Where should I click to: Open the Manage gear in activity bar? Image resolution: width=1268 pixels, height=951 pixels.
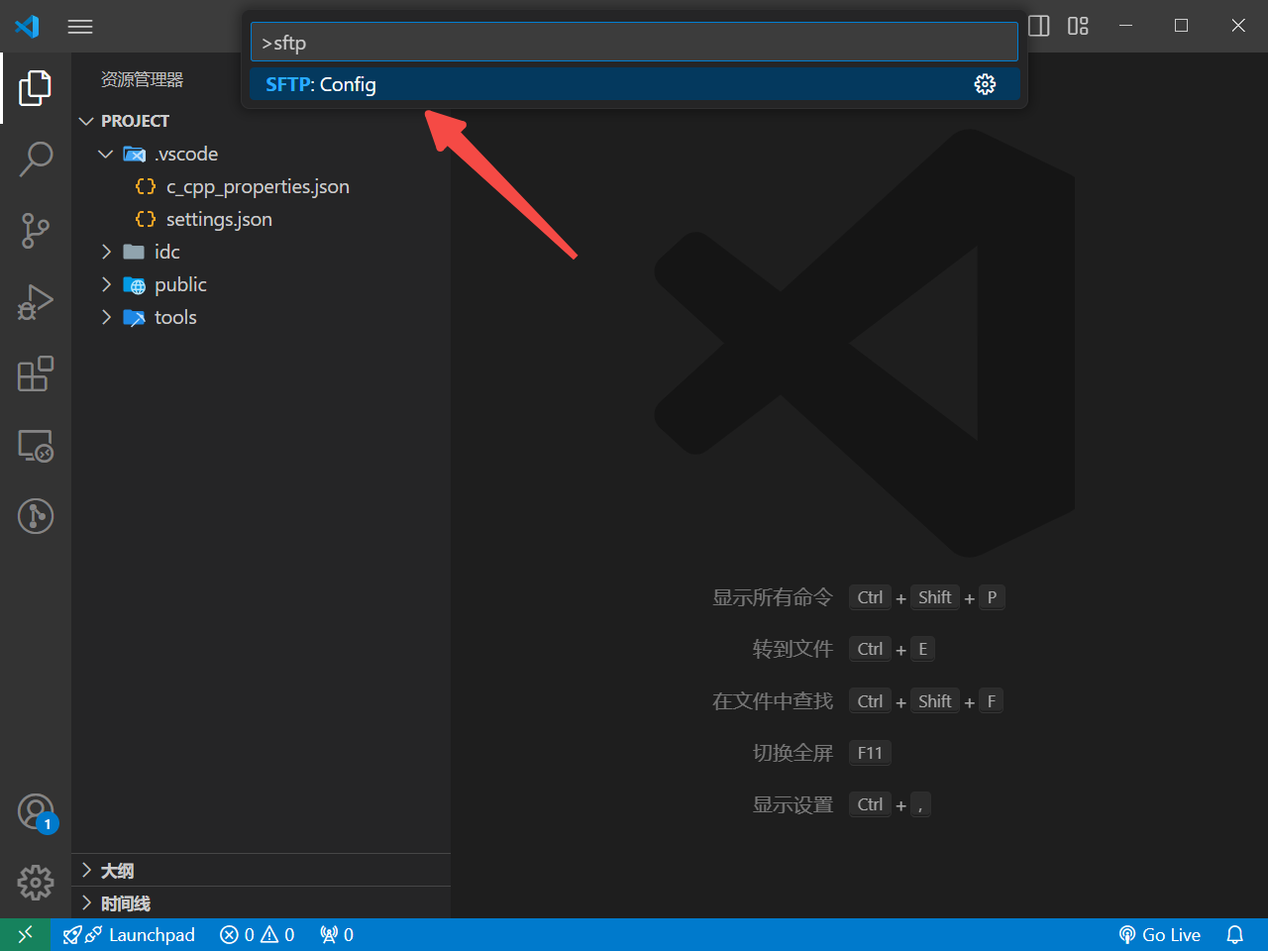[x=36, y=882]
